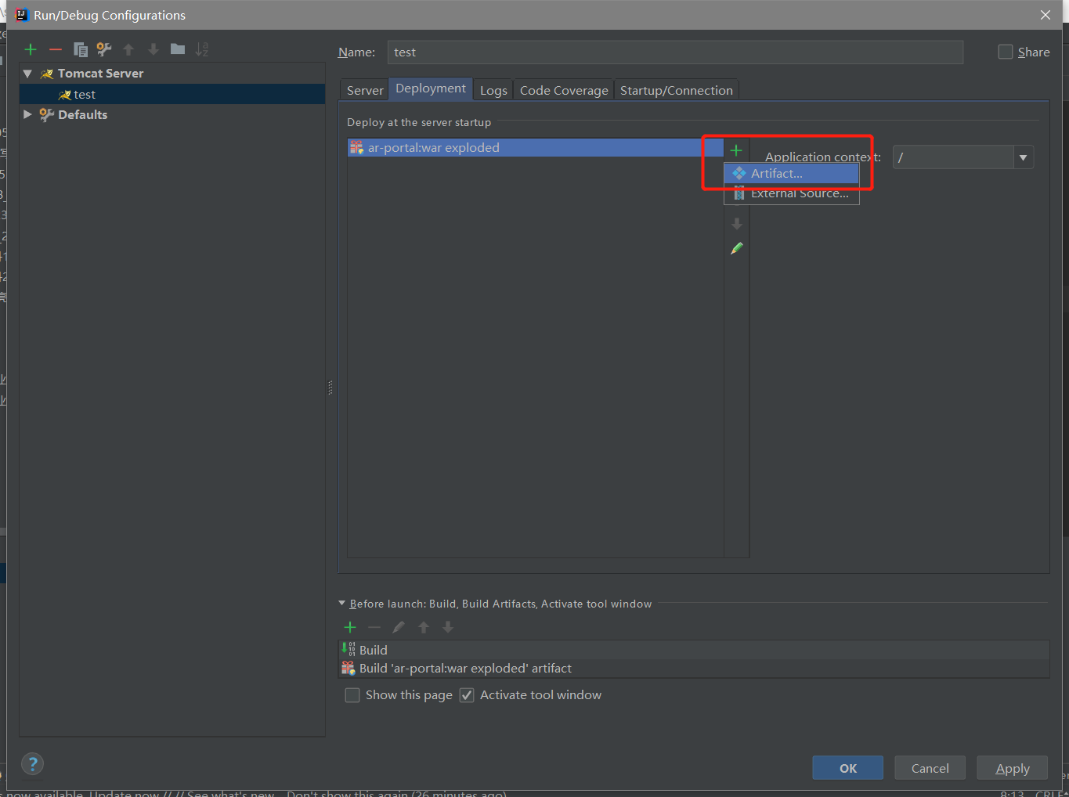
Task: Select Tomcat Server tree label
Action: coord(100,74)
